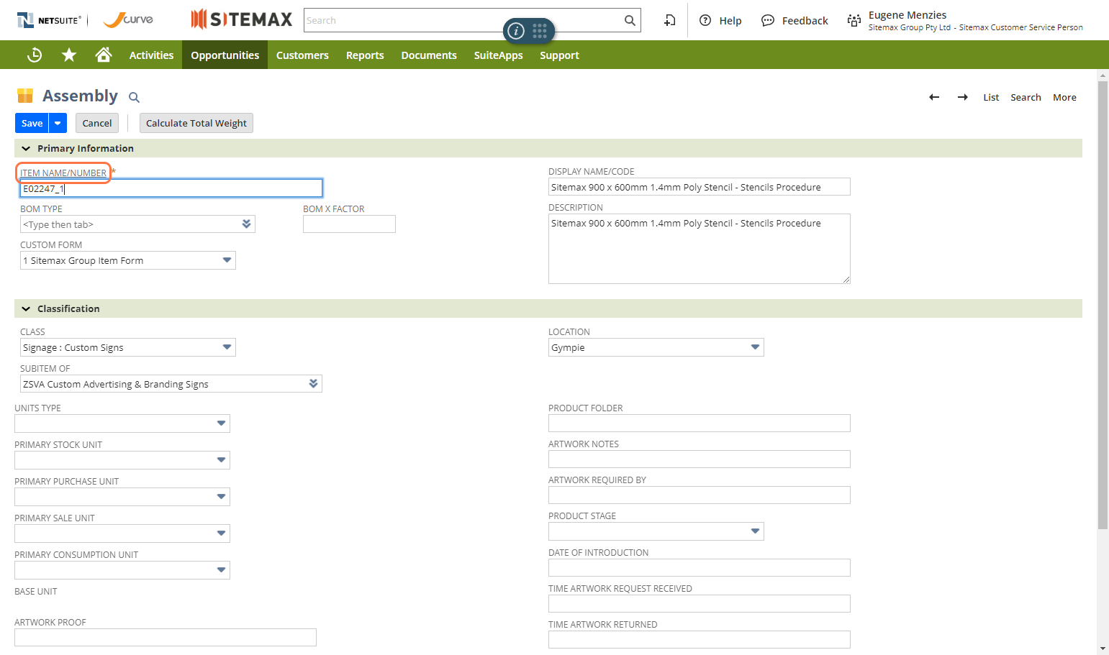The height and width of the screenshot is (655, 1109).
Task: Click the BOM X Factor input field
Action: (349, 224)
